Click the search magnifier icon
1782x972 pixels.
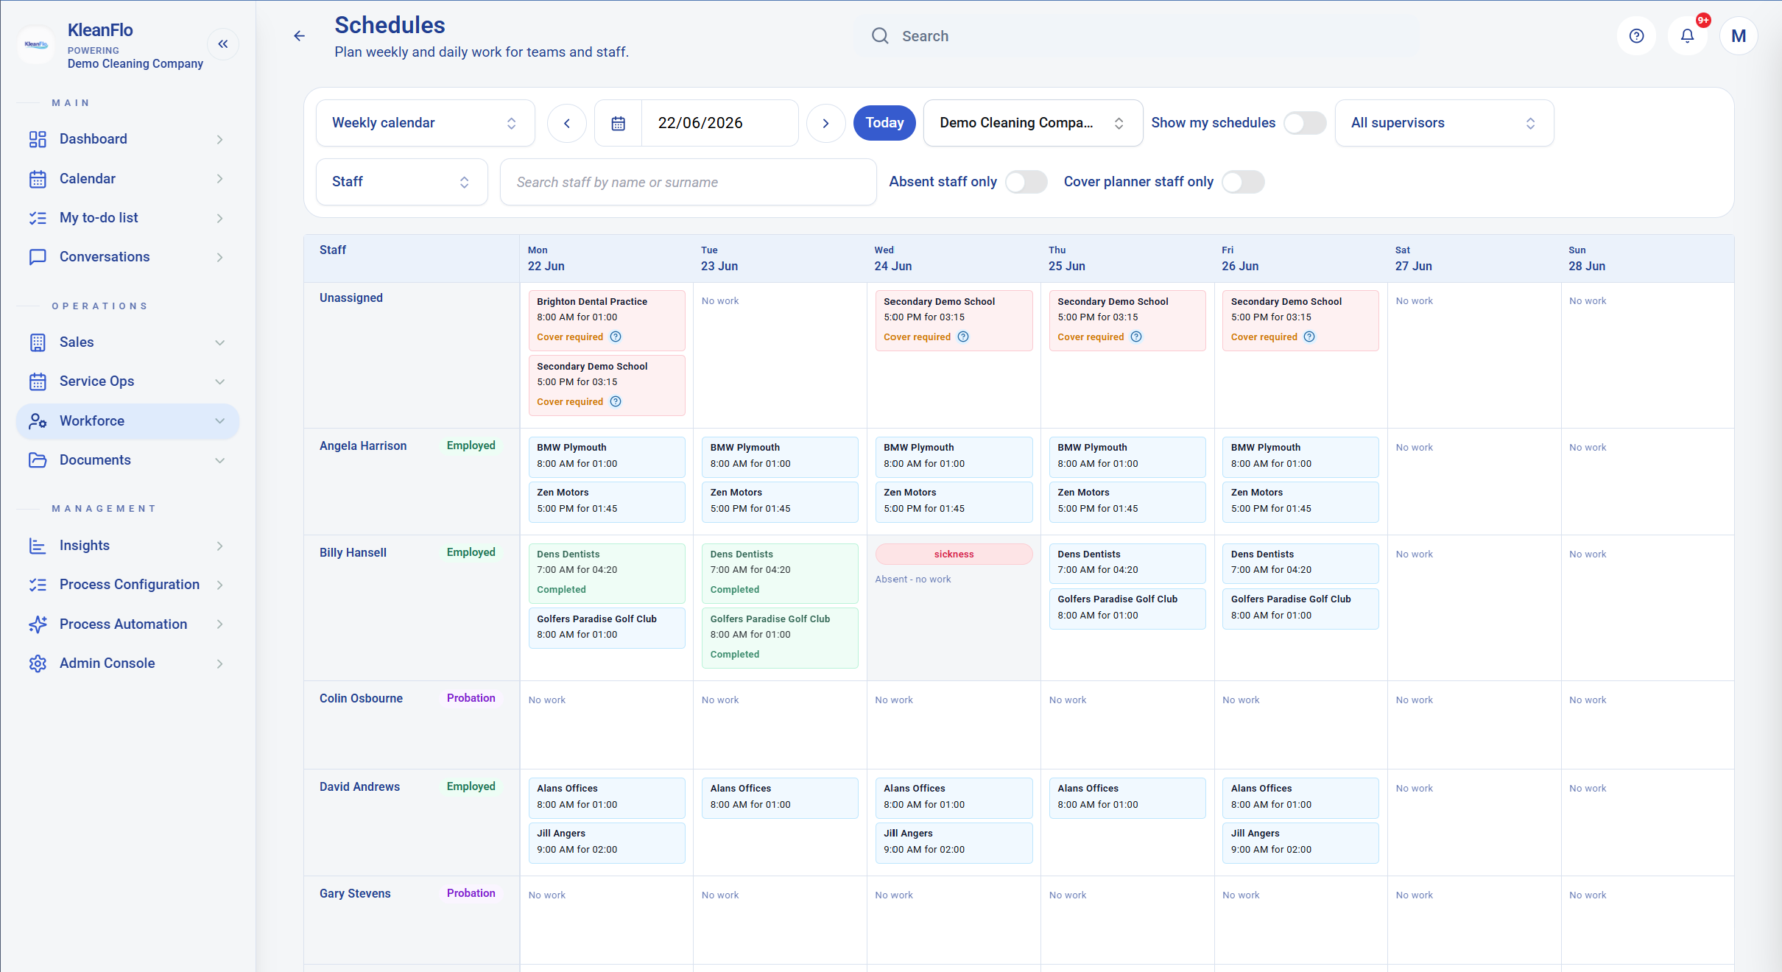pyautogui.click(x=880, y=36)
